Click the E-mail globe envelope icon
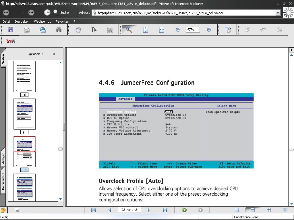 coord(43,30)
